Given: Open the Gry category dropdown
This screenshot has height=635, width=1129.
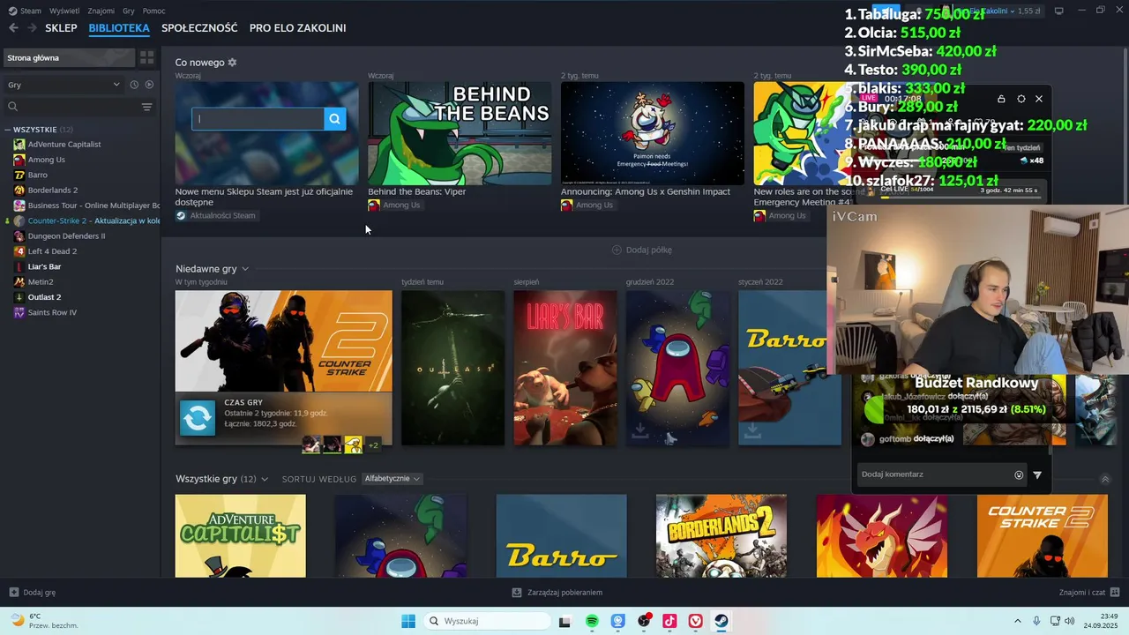Looking at the screenshot, I should [x=64, y=85].
